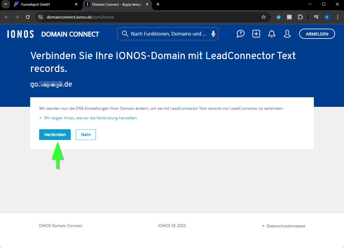Click the Verbinden button

(x=55, y=134)
